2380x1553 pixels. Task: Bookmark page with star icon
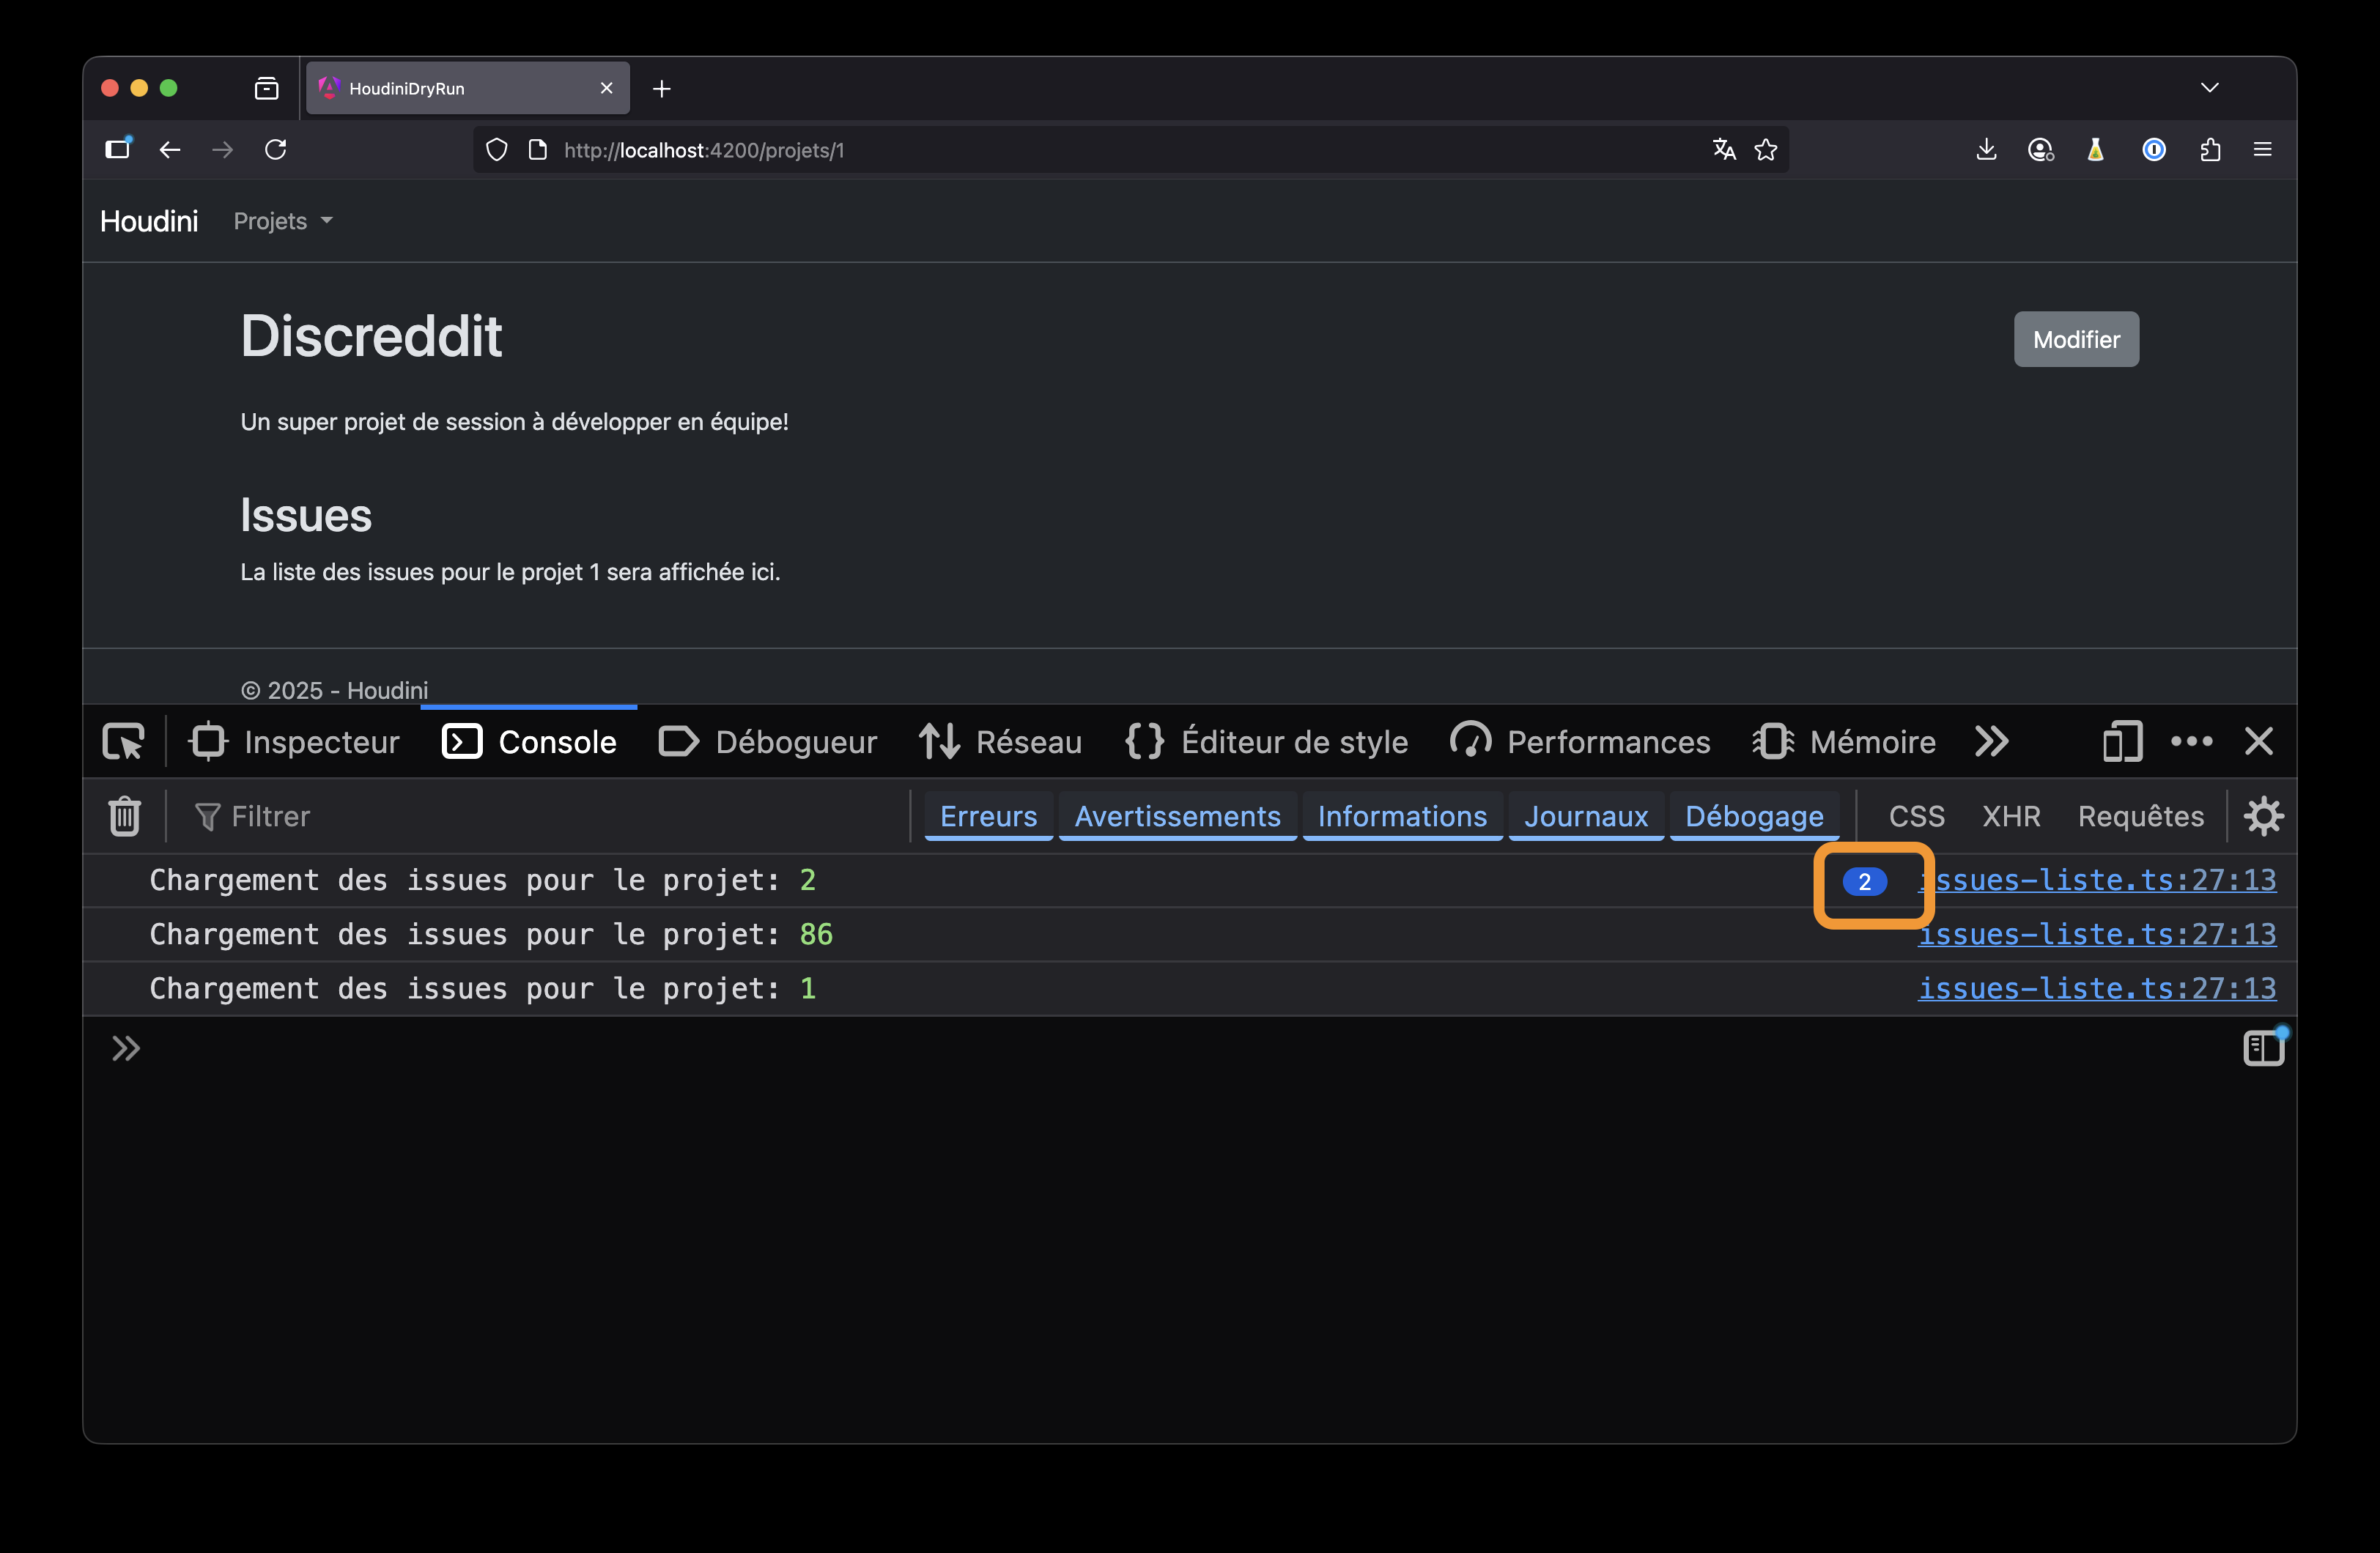(x=1766, y=150)
